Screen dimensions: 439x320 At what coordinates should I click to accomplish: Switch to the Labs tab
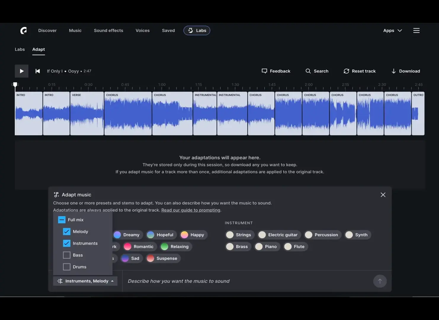(x=20, y=49)
